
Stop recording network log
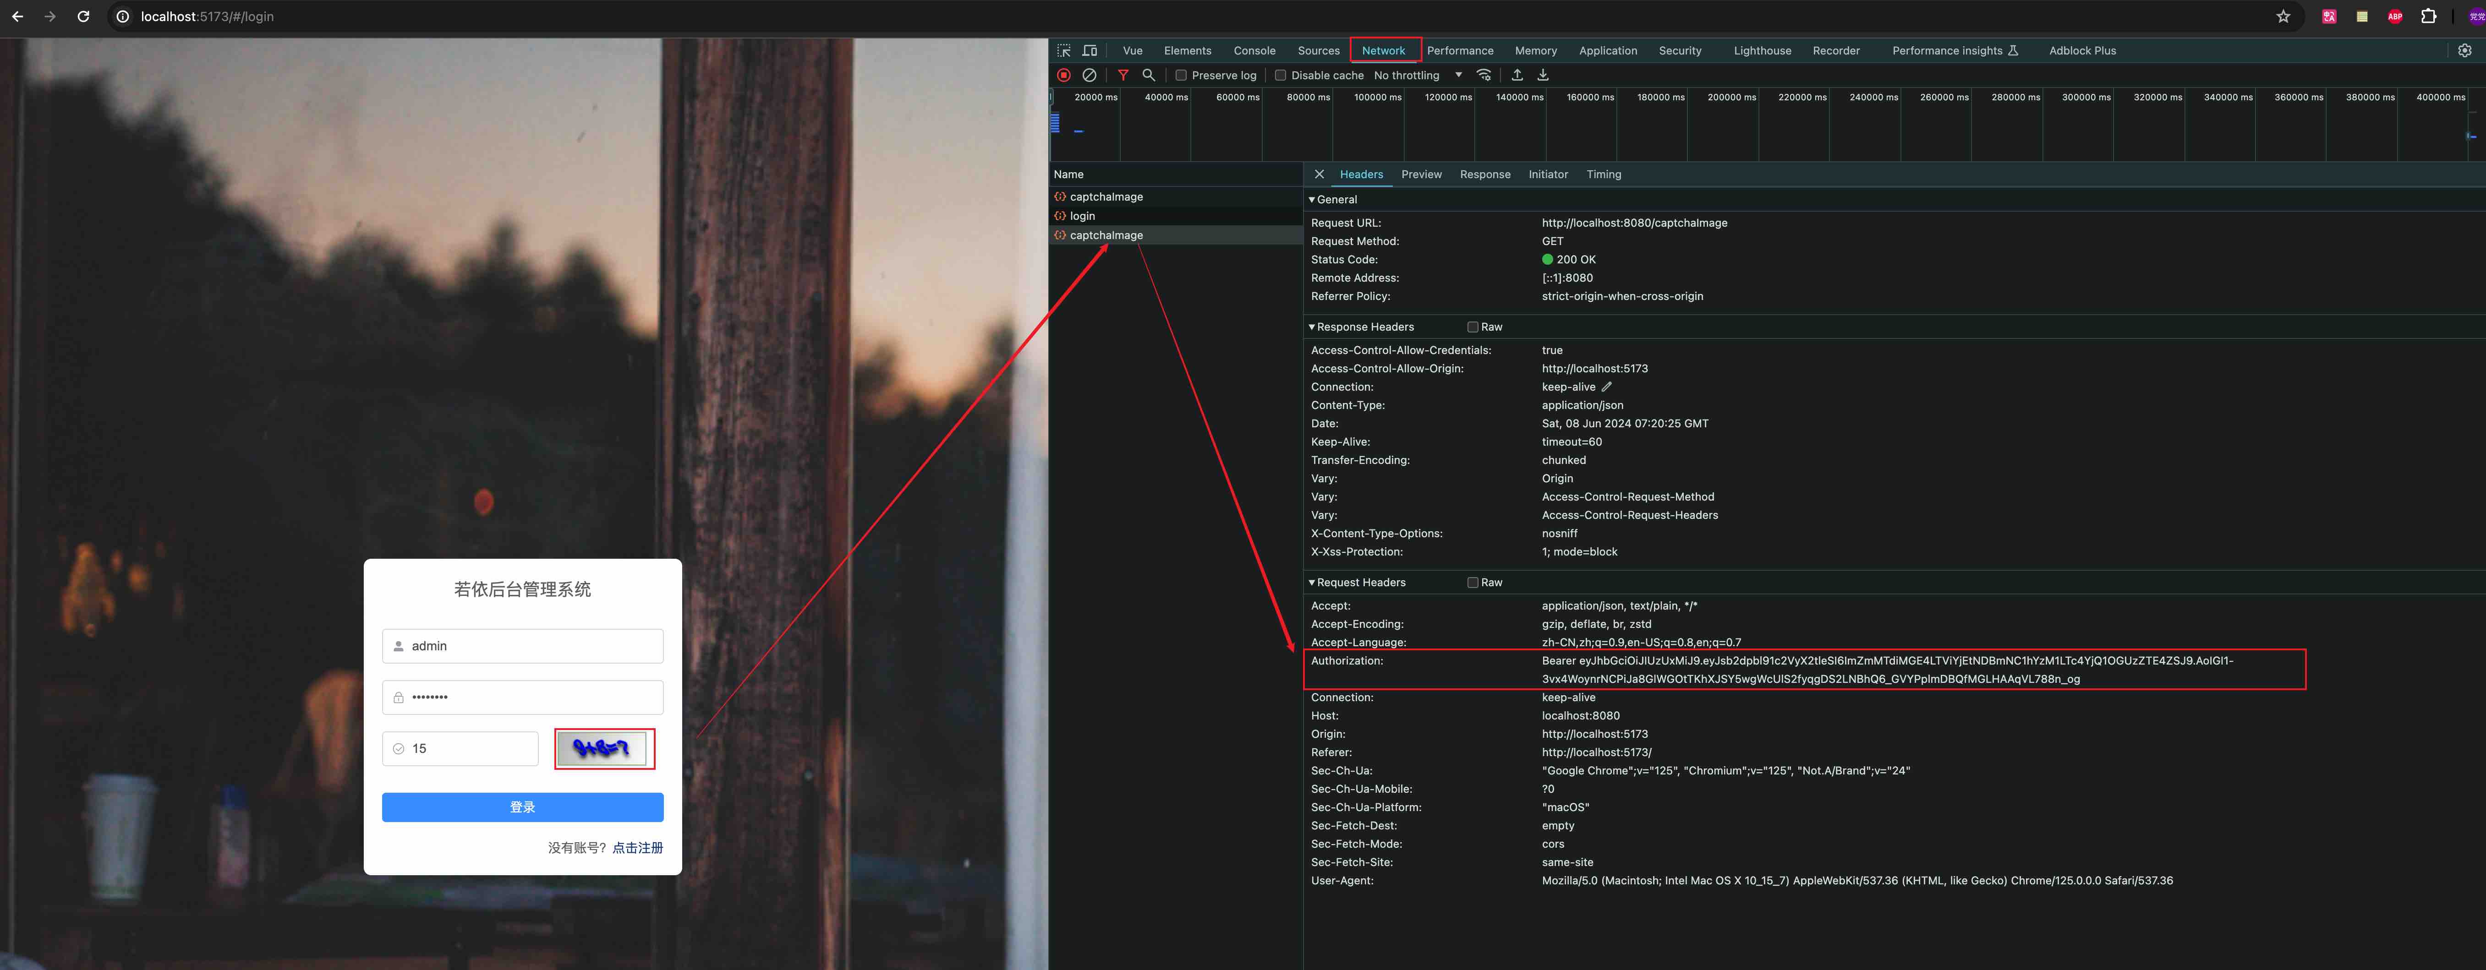point(1063,75)
